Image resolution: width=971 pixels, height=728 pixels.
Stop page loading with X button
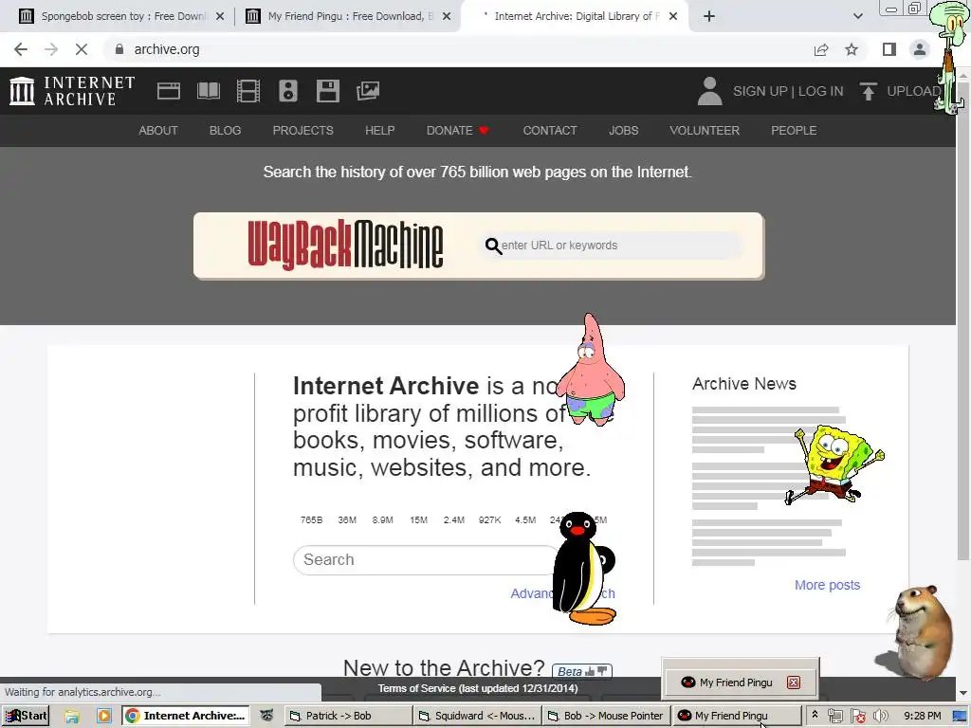point(82,49)
